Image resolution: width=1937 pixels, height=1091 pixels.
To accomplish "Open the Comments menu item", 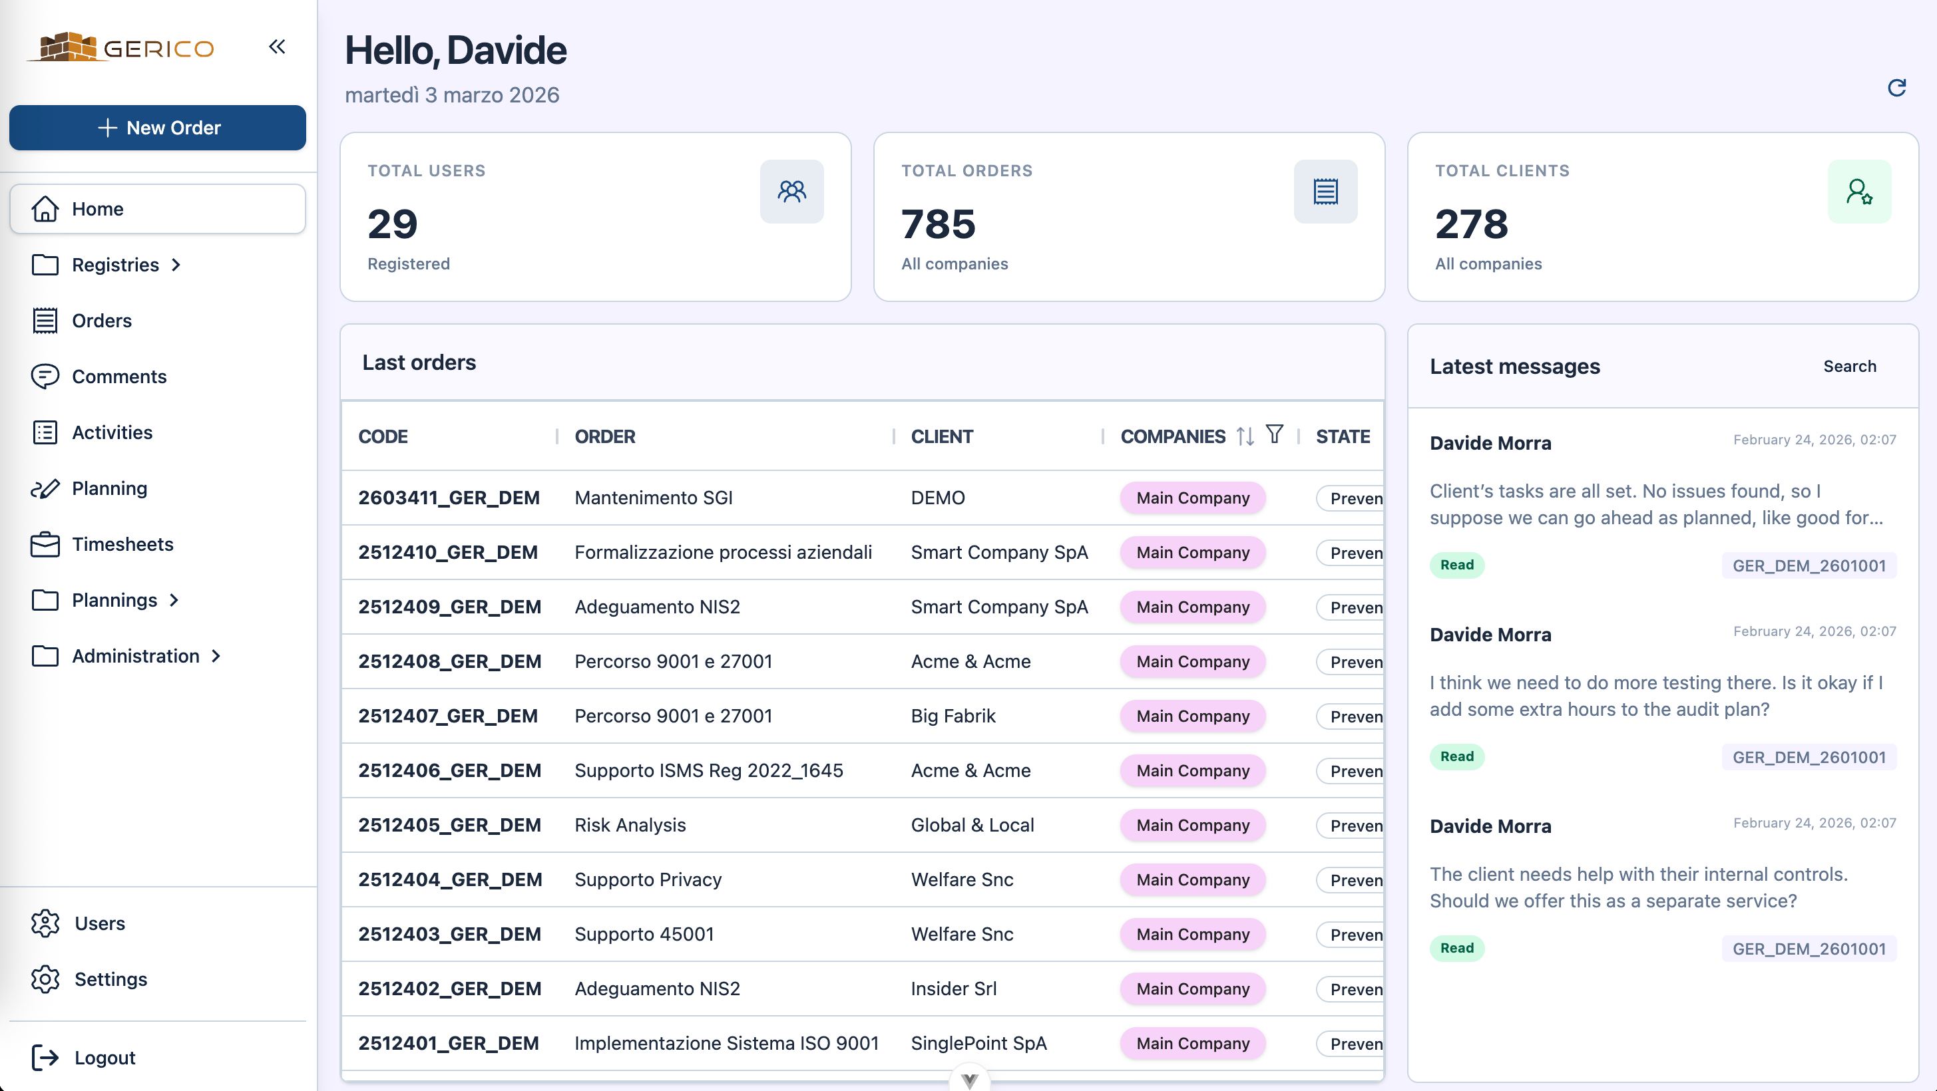I will pyautogui.click(x=157, y=377).
